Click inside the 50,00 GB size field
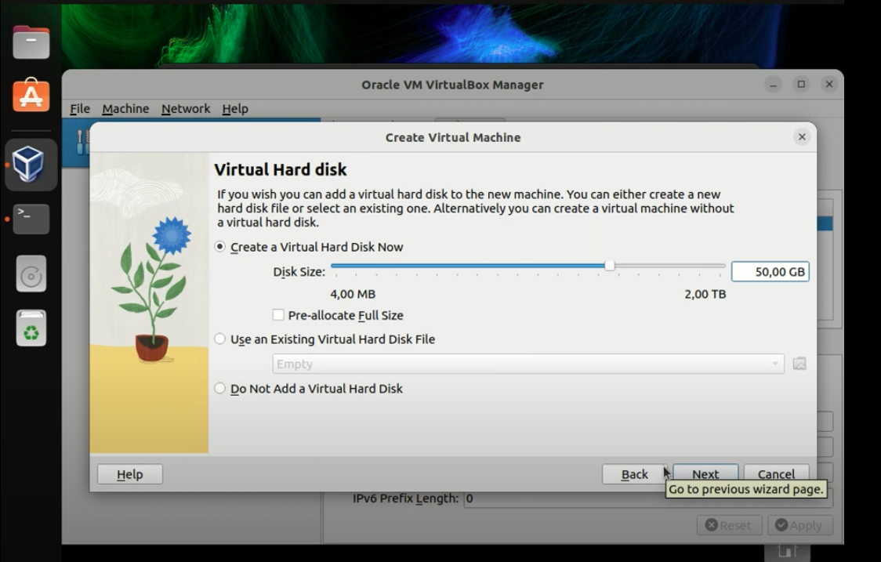This screenshot has height=562, width=881. coord(770,271)
